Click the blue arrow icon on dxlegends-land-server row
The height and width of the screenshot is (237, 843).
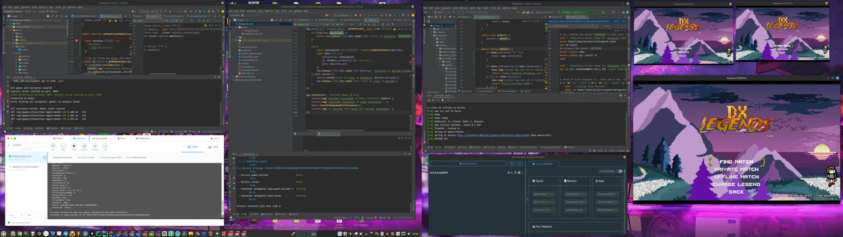coord(45,158)
